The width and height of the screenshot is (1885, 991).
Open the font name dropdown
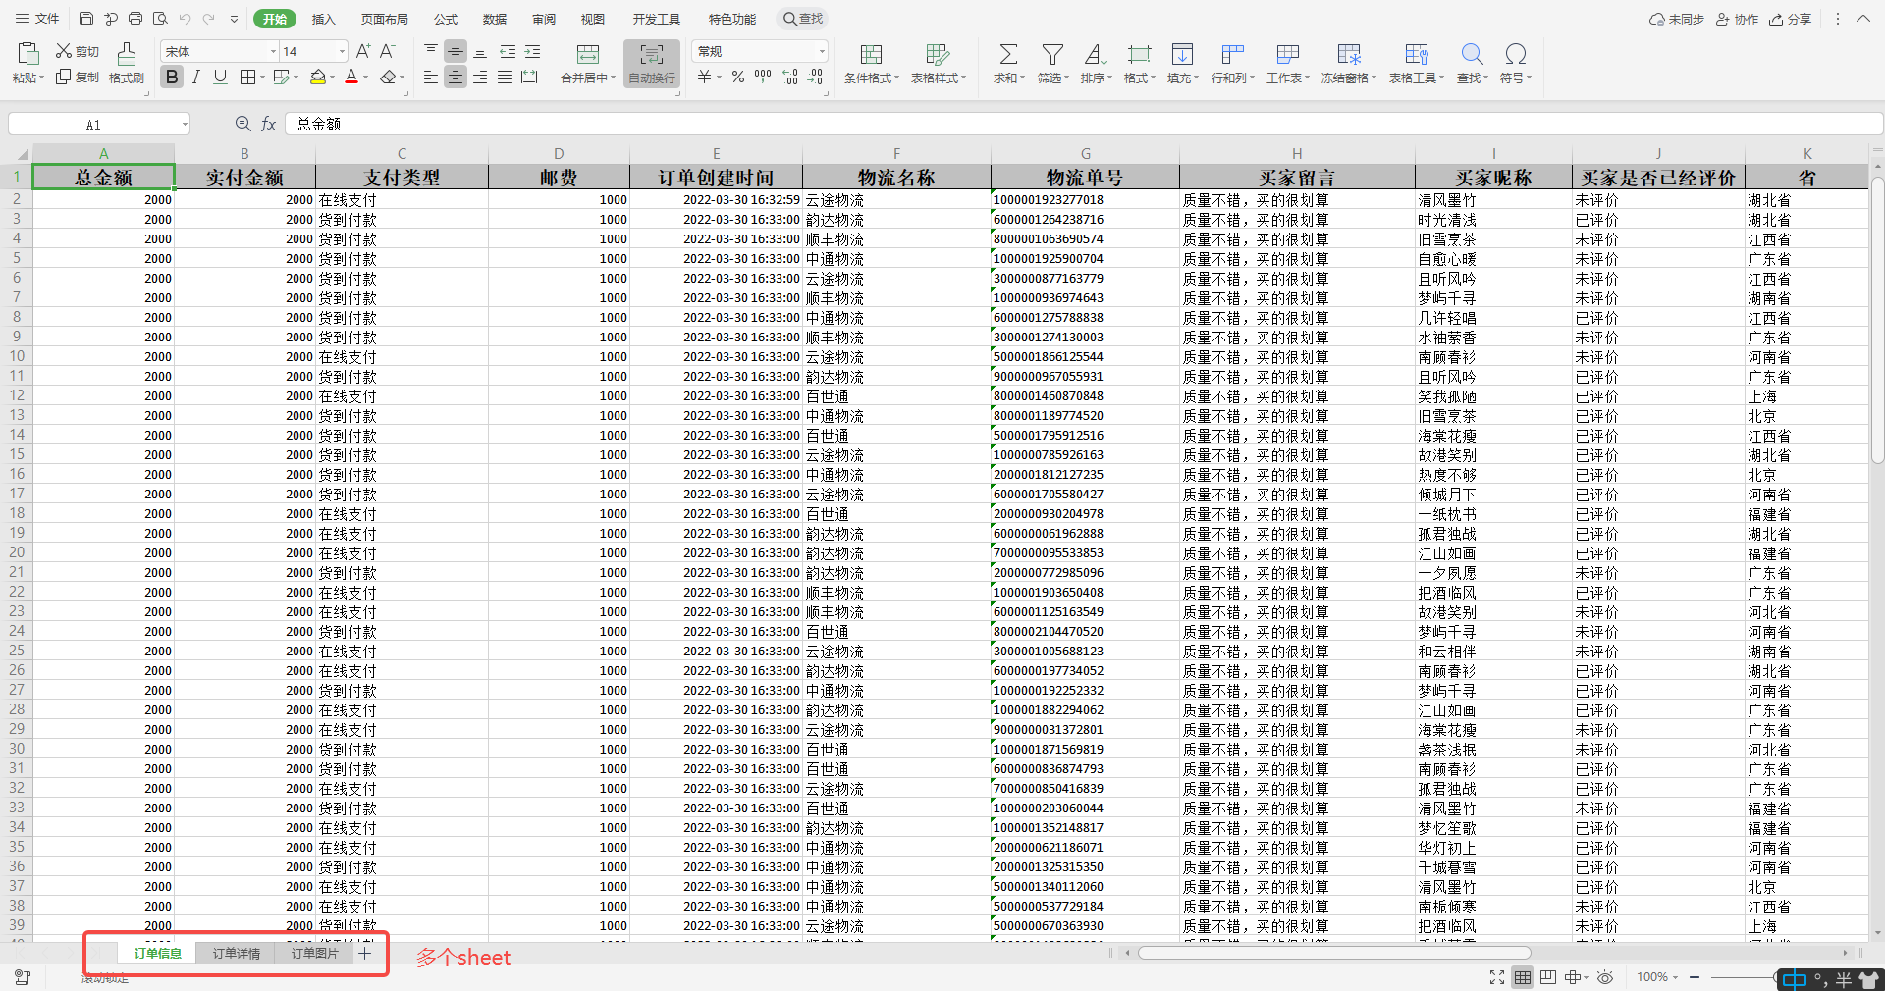tap(272, 51)
